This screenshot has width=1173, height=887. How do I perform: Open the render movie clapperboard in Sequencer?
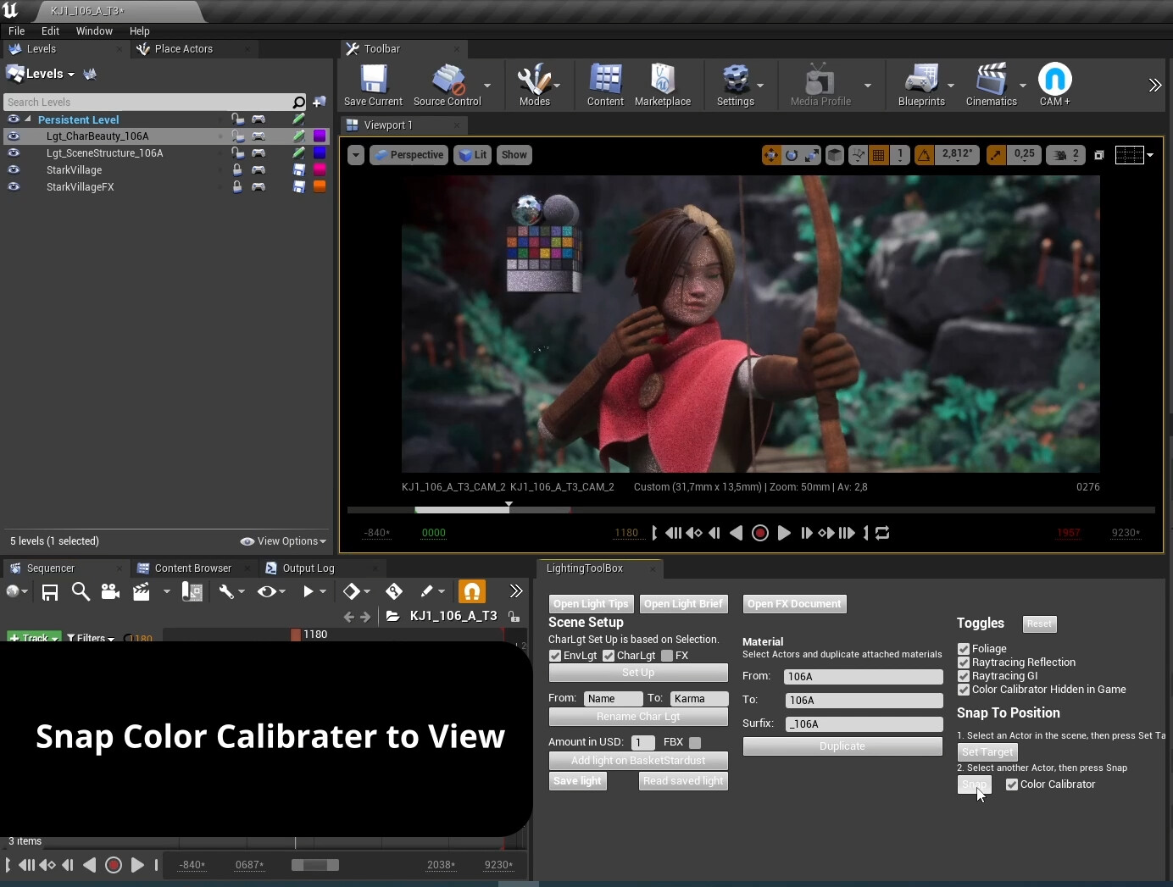click(142, 591)
